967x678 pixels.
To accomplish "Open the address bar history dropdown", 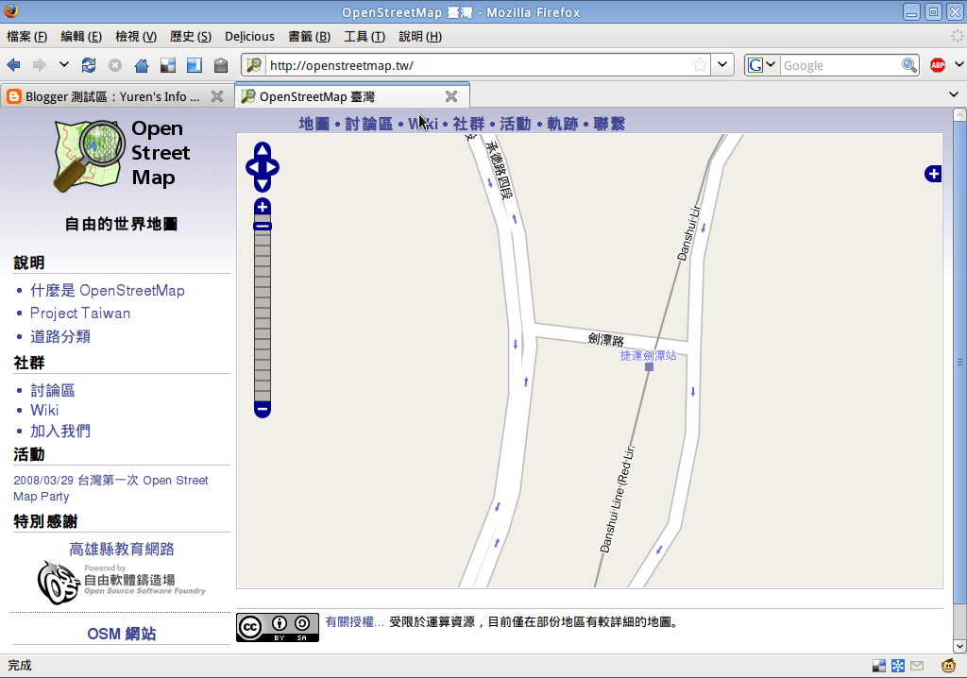I will [x=722, y=65].
